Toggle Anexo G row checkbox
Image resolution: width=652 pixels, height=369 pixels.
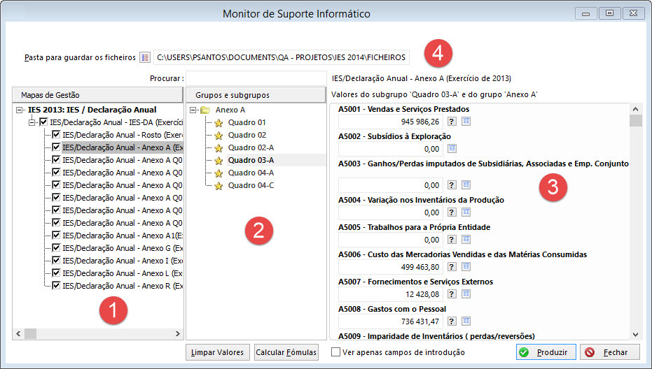coord(56,248)
